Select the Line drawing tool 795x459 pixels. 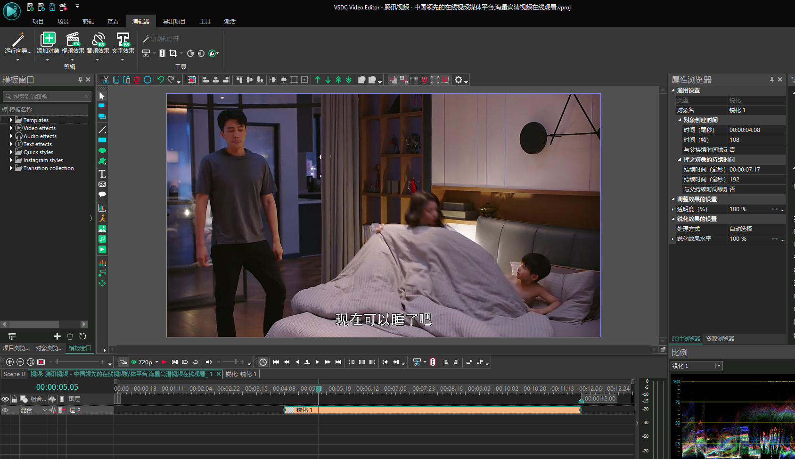point(102,130)
